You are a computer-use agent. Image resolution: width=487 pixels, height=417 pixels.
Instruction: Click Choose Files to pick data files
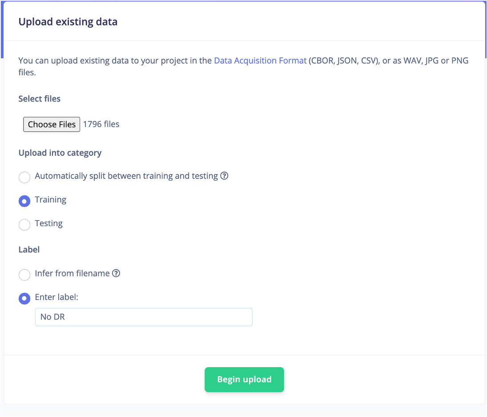(x=51, y=124)
